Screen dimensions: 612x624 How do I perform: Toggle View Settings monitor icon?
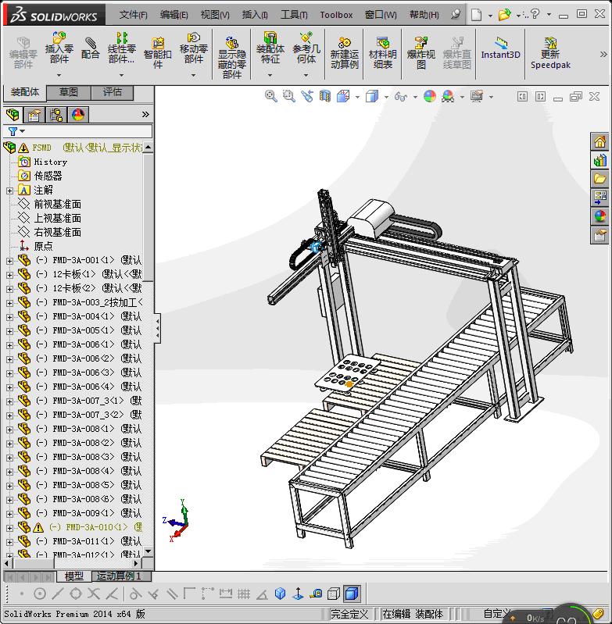(477, 96)
